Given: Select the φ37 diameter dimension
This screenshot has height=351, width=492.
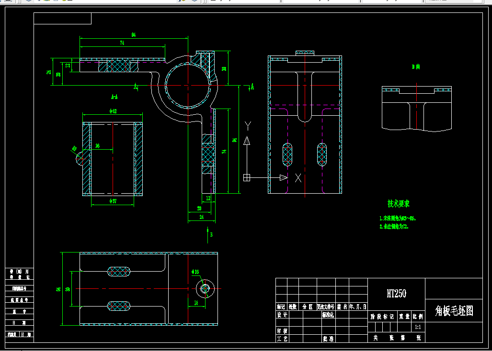Looking at the screenshot, I should (x=113, y=201).
